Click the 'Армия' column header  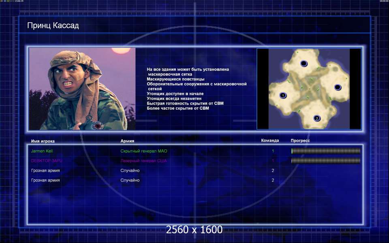127,141
